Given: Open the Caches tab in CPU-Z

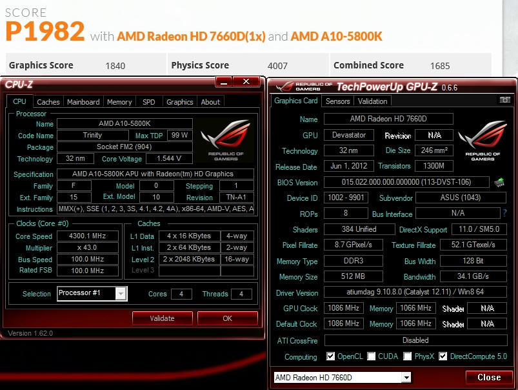Looking at the screenshot, I should coord(48,102).
